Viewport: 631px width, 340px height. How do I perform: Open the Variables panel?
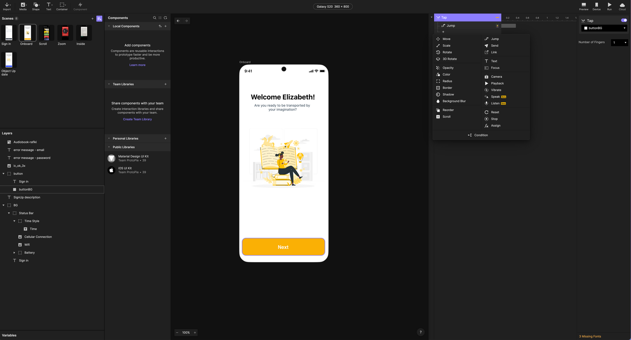[x=9, y=335]
